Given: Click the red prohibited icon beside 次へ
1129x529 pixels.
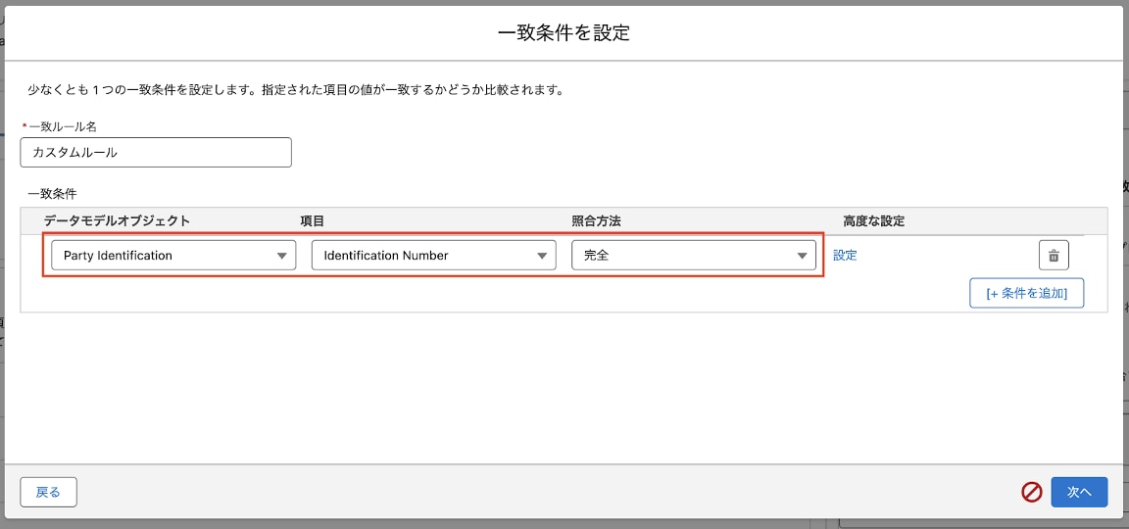Looking at the screenshot, I should 1032,492.
